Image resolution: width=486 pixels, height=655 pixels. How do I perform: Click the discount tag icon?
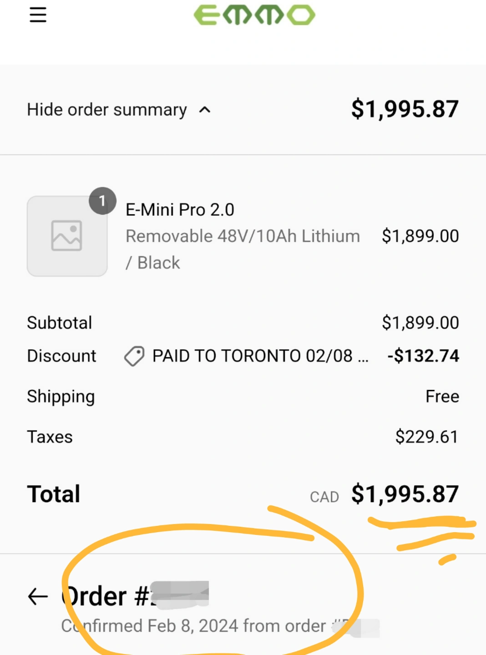(x=134, y=356)
